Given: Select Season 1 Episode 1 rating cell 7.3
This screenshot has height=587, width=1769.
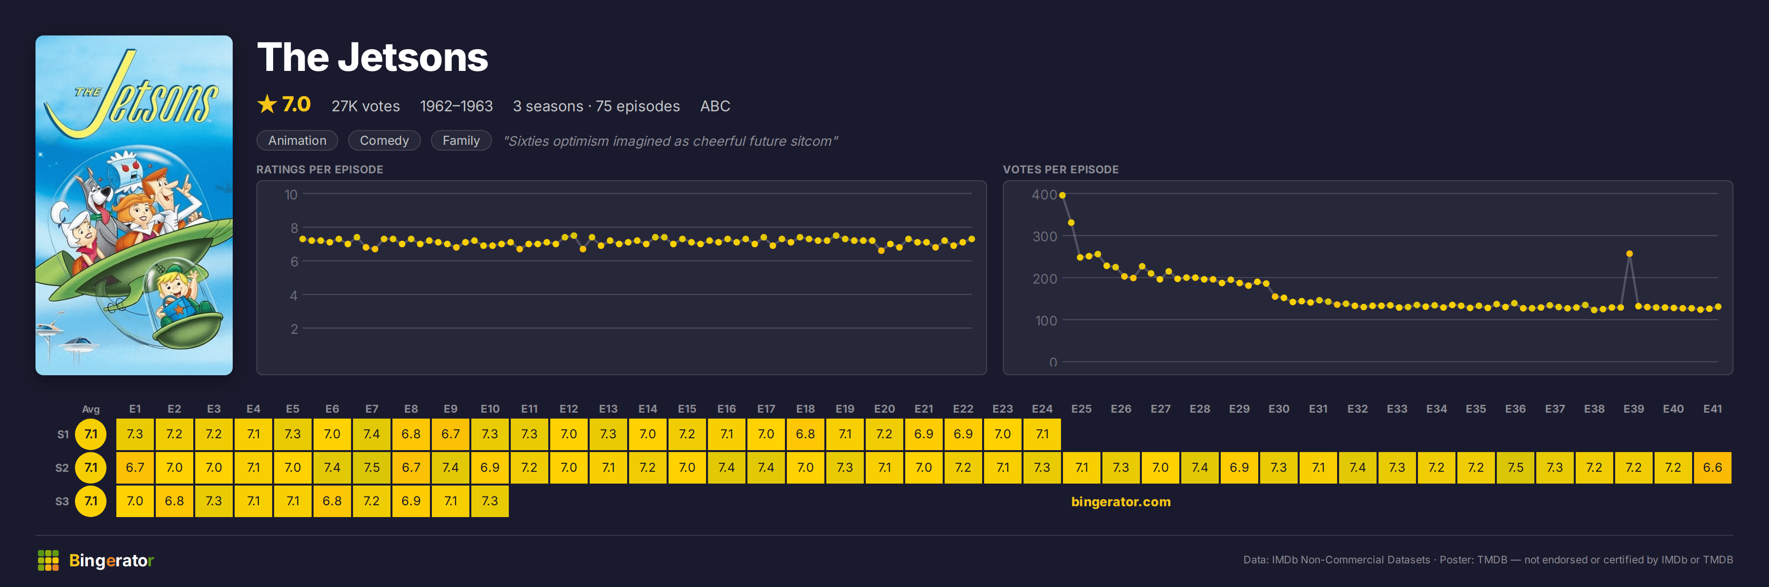Looking at the screenshot, I should tap(135, 434).
